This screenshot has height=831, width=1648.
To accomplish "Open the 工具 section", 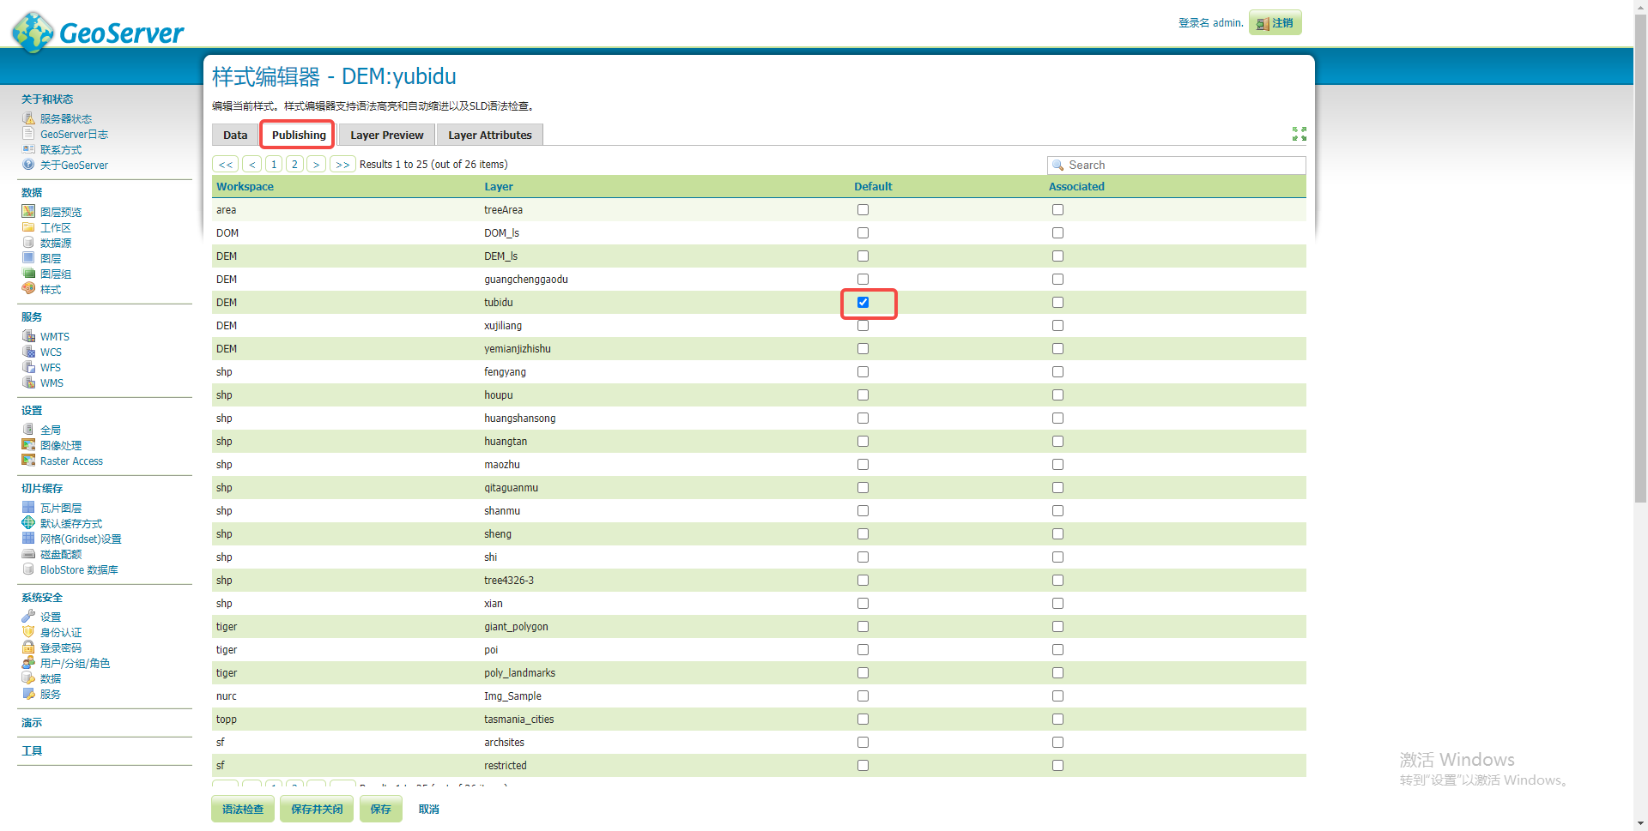I will [32, 750].
